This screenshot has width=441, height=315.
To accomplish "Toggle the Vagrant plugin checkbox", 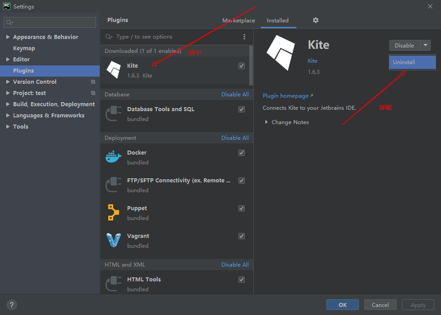I will click(242, 236).
